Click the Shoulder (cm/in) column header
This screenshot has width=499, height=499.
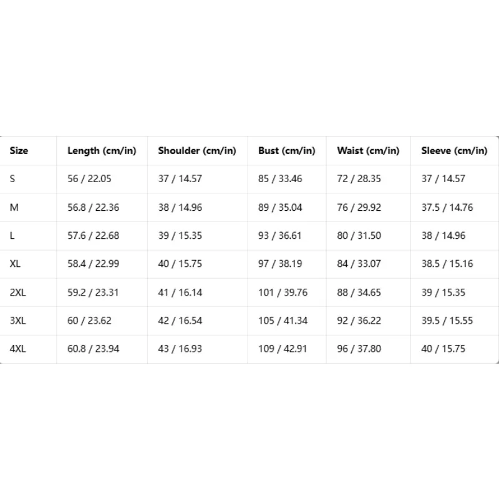[x=197, y=151]
